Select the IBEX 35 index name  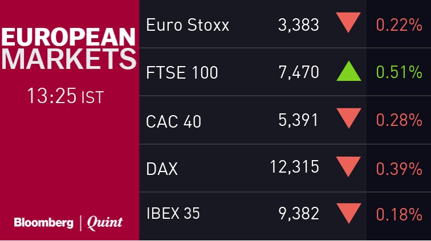point(173,214)
